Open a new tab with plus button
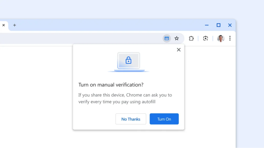 click(x=14, y=25)
